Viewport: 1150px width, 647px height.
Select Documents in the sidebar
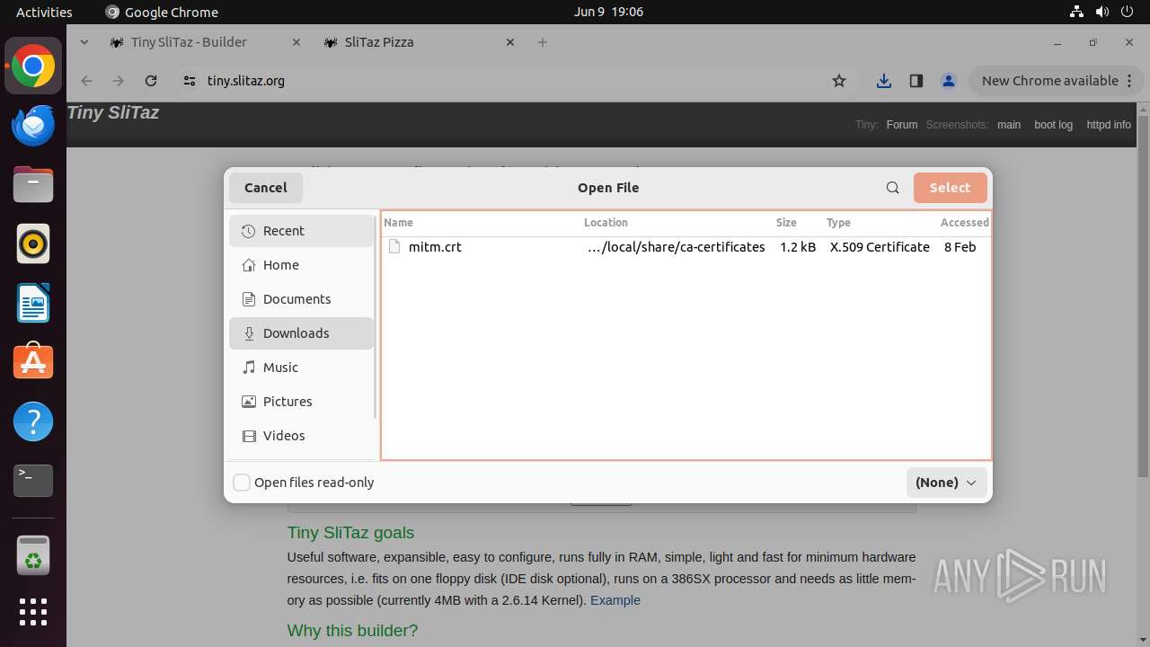pos(301,299)
